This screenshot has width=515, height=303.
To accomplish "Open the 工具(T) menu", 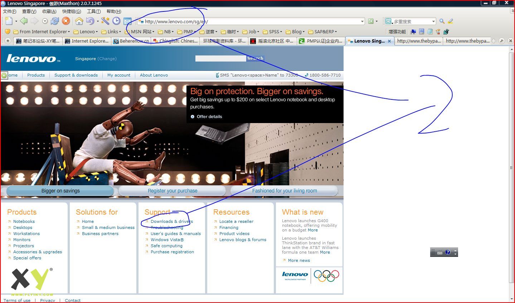I will pos(94,11).
